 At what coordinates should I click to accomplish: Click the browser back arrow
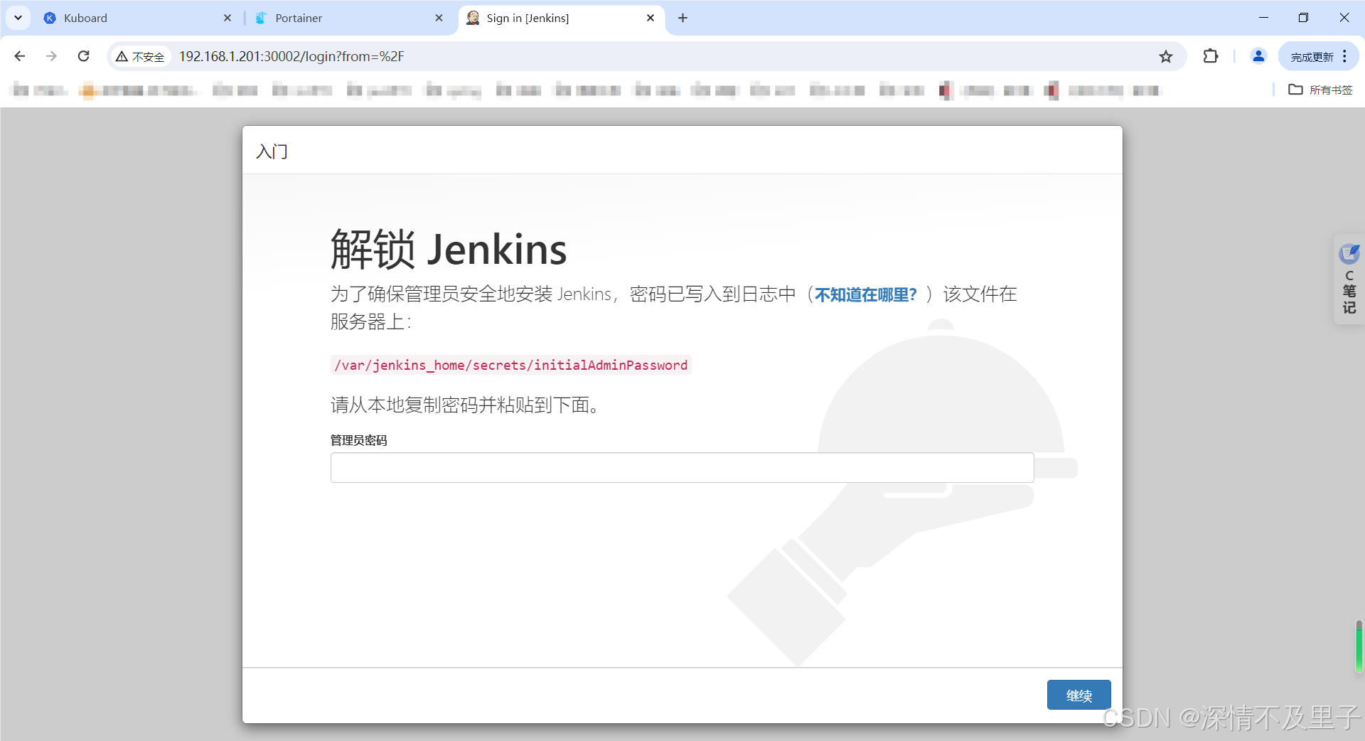point(20,56)
